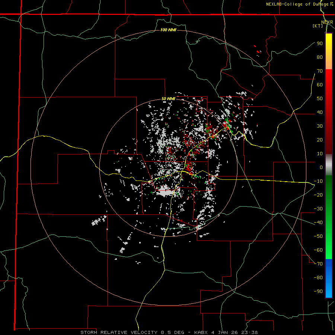Click the 70 value on the velocity scale
This screenshot has width=335, height=335.
(x=320, y=71)
